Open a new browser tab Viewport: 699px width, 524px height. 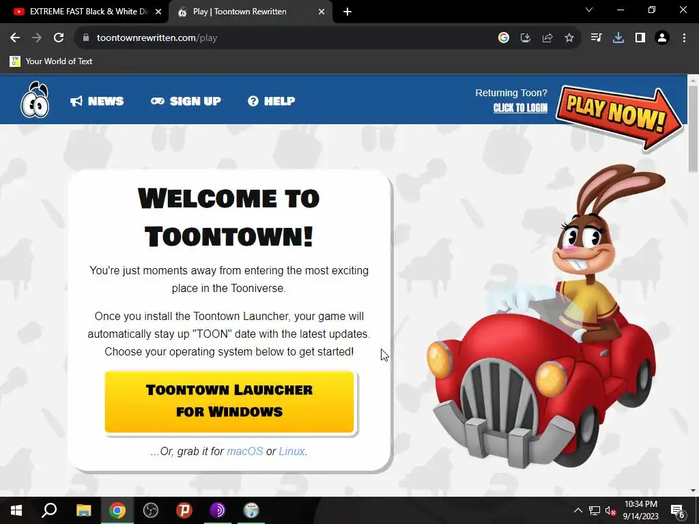347,12
